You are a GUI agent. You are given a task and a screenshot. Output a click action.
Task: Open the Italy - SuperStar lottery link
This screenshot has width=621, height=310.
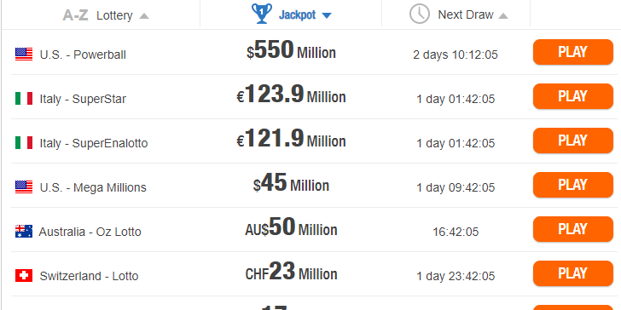coord(83,99)
